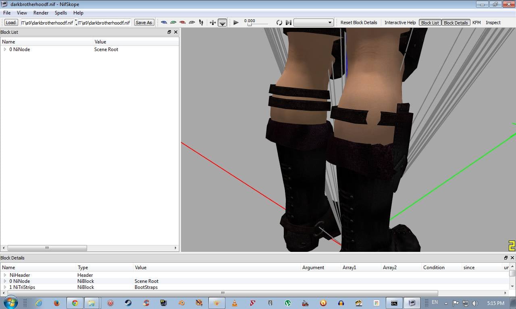Open Google Chrome from the taskbar
Viewport: 516px width, 309px height.
coord(75,303)
